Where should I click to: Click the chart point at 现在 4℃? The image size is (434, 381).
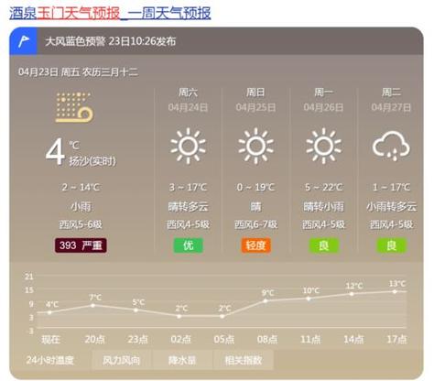pyautogui.click(x=49, y=312)
